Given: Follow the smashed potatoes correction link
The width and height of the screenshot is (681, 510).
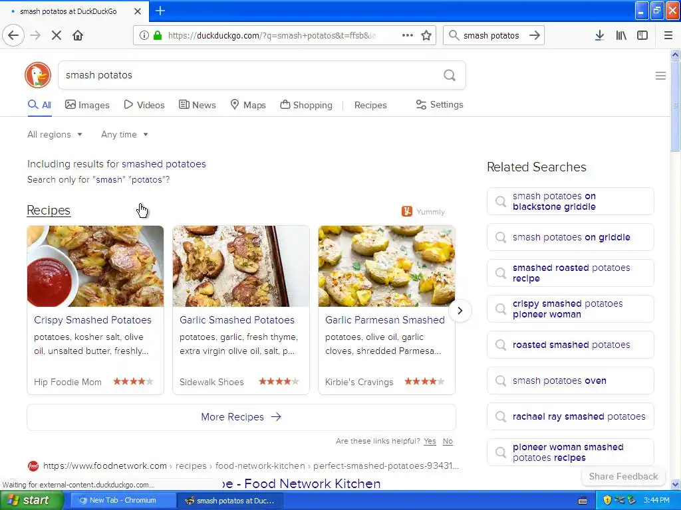Looking at the screenshot, I should pyautogui.click(x=164, y=164).
